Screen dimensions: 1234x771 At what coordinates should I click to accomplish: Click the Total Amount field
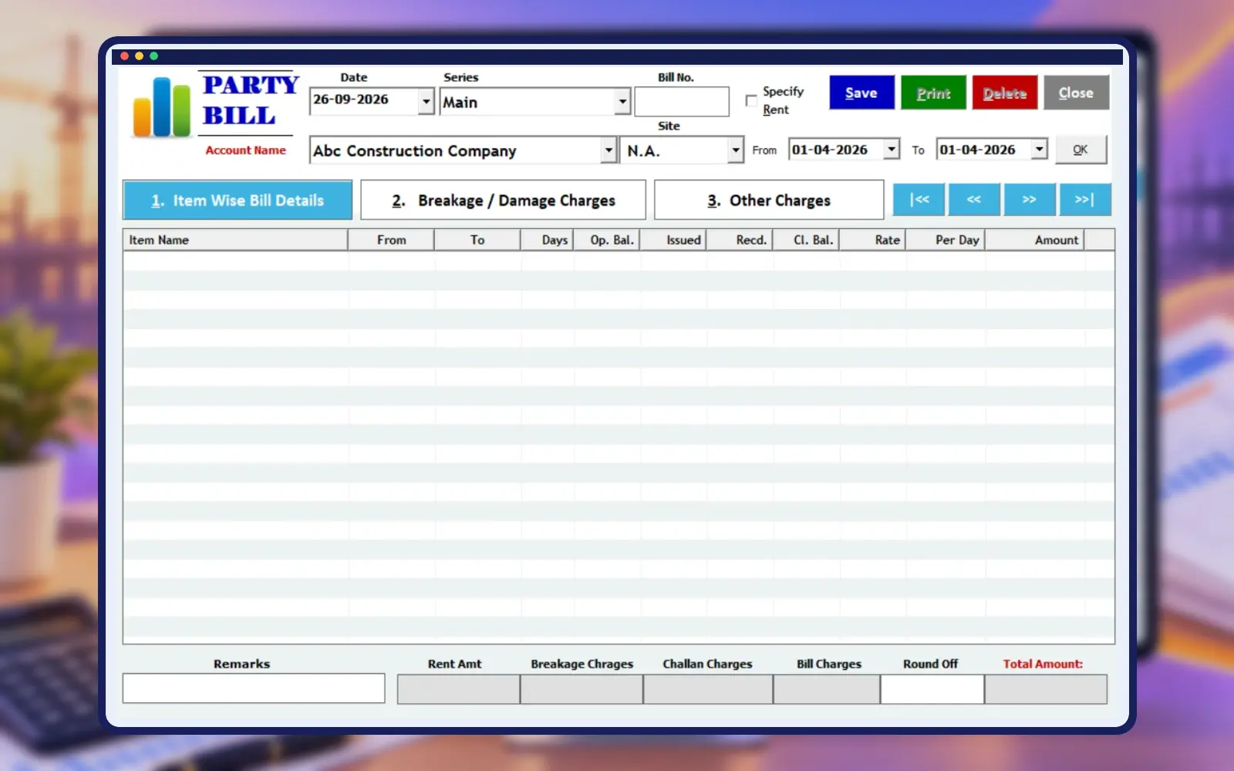coord(1046,689)
